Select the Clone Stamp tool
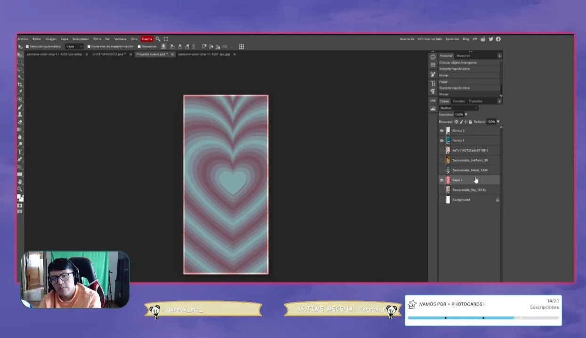The width and height of the screenshot is (586, 338). 20,114
